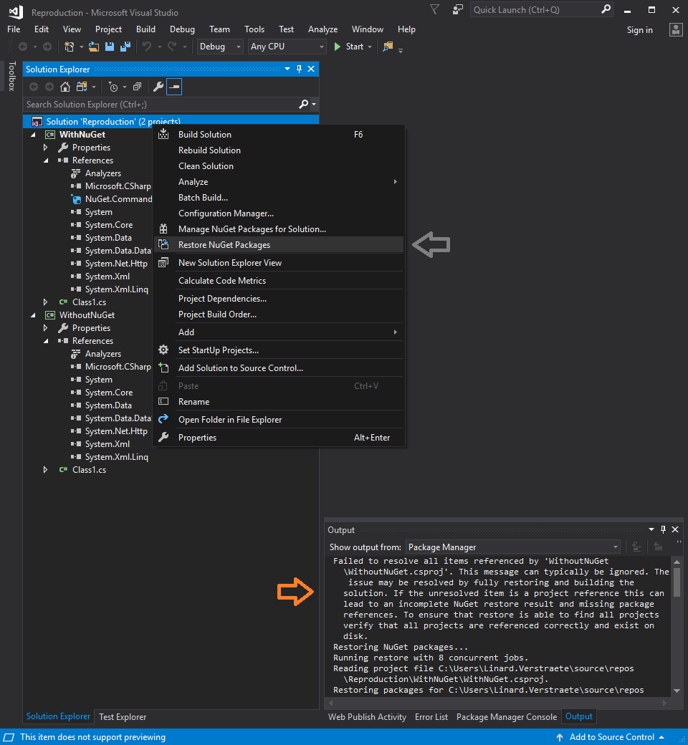Open the Any CPU platform dropdown

[x=286, y=46]
